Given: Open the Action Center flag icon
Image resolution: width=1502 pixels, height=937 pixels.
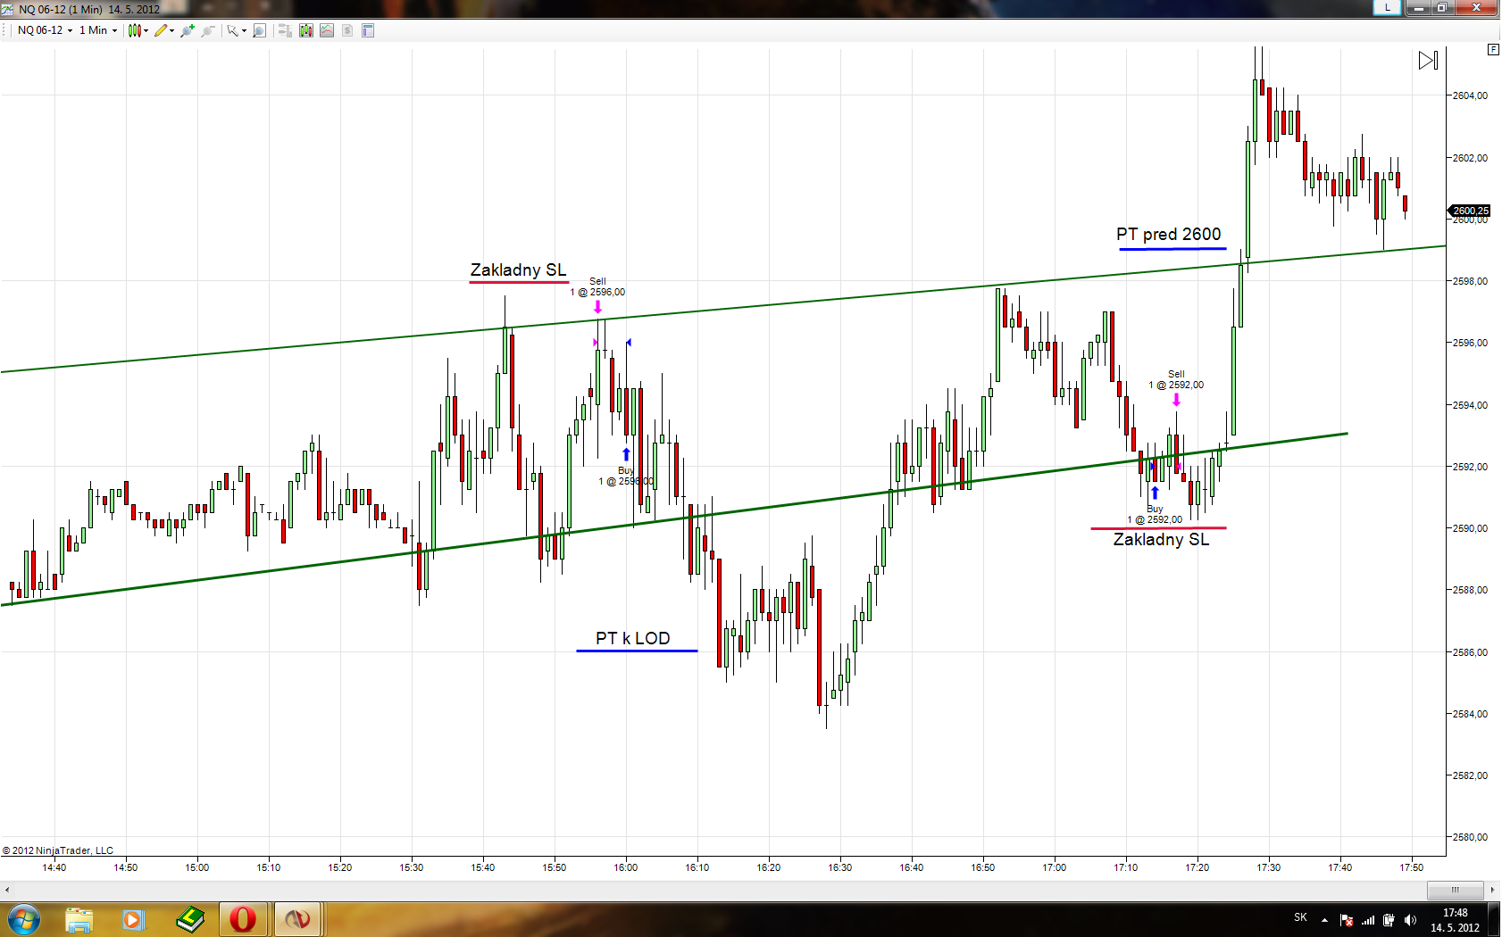Looking at the screenshot, I should [x=1346, y=920].
